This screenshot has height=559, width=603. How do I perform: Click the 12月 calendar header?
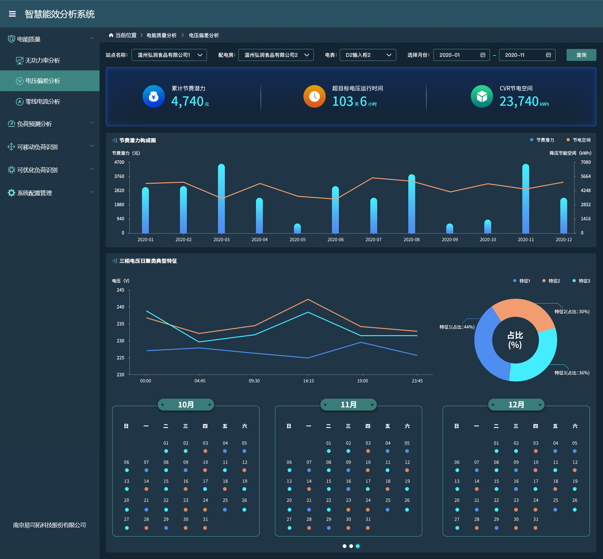tap(516, 405)
